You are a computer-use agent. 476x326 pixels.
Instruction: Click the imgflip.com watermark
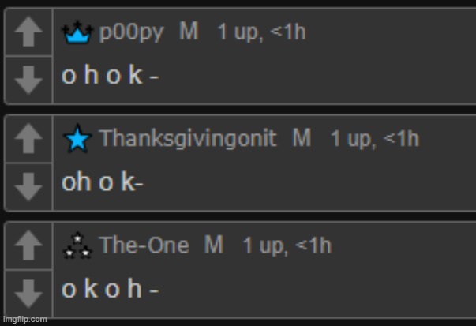(x=25, y=320)
